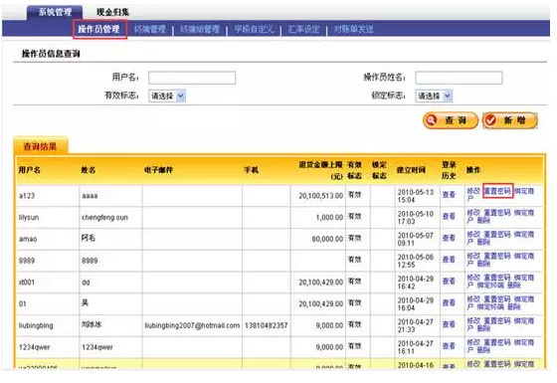This screenshot has height=383, width=557.
Task: Click 修改 in the lilysun row
Action: pyautogui.click(x=473, y=213)
